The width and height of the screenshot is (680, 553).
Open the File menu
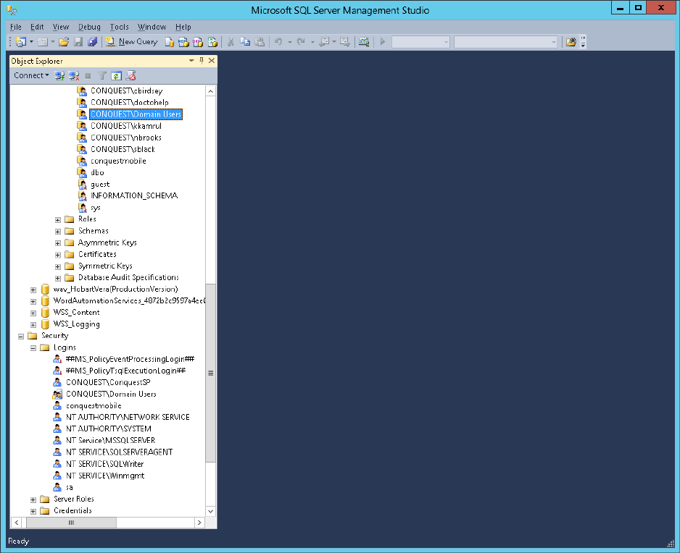coord(16,27)
